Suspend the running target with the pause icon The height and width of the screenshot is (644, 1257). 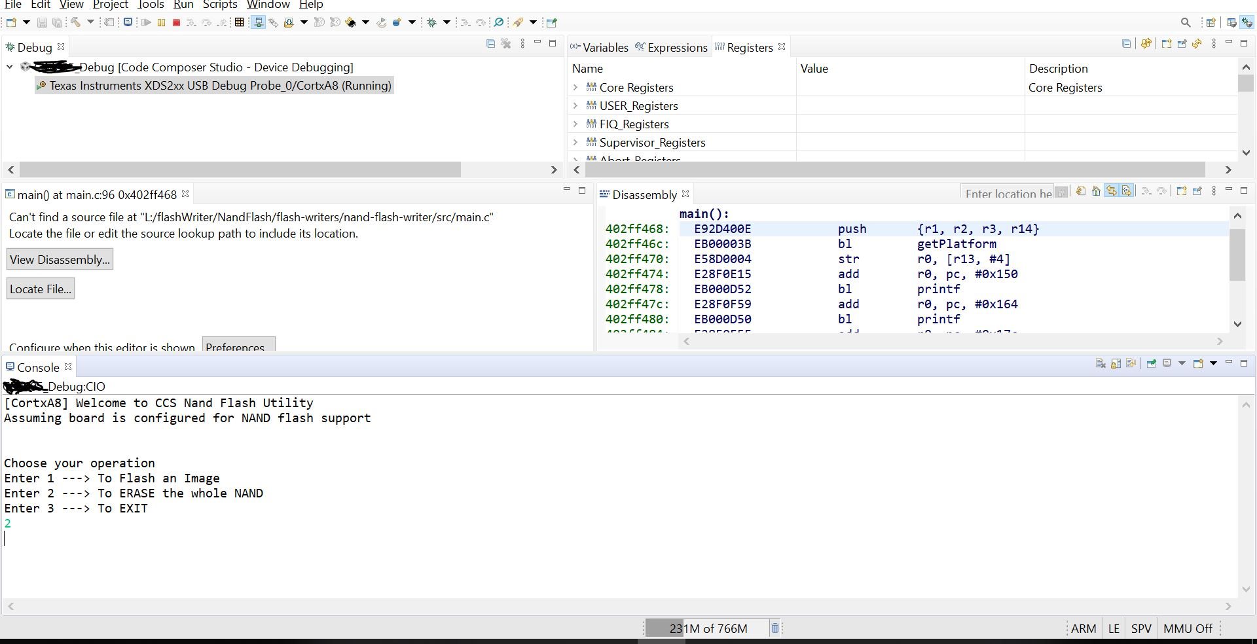pyautogui.click(x=162, y=22)
